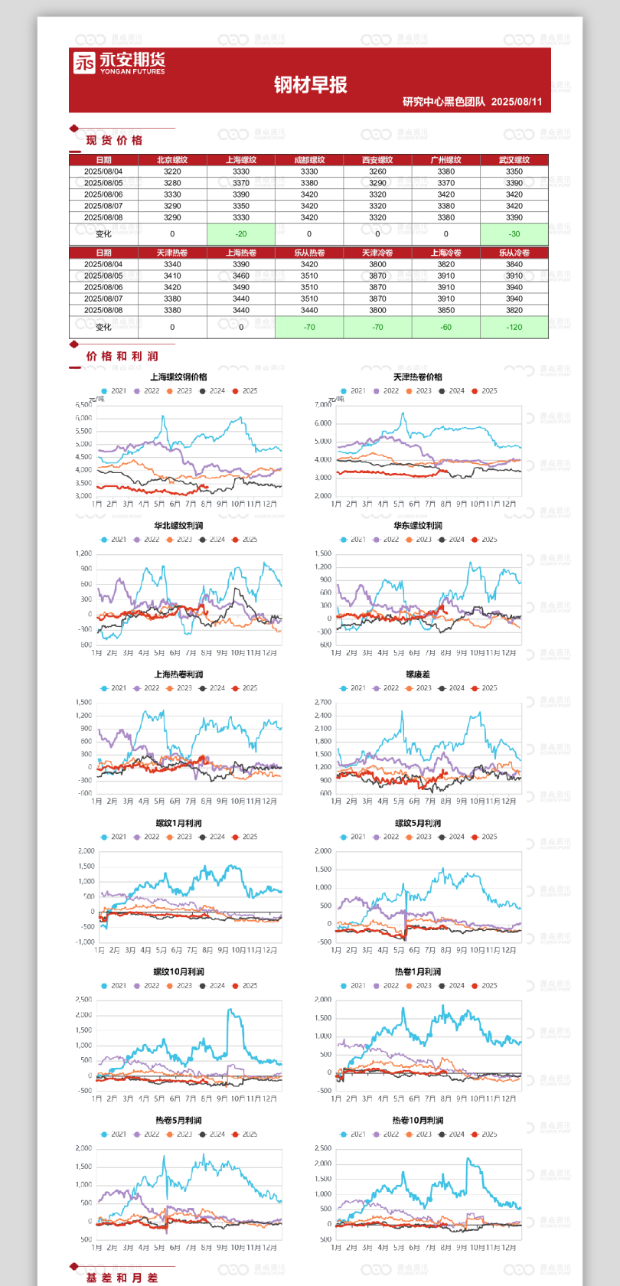620x1286 pixels.
Task: Click the 乐从热卷 column header
Action: (309, 253)
